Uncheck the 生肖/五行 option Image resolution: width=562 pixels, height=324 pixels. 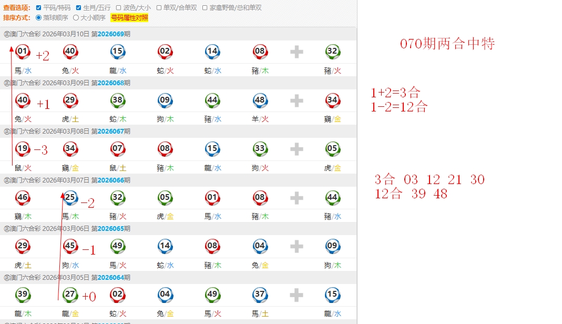click(x=79, y=8)
